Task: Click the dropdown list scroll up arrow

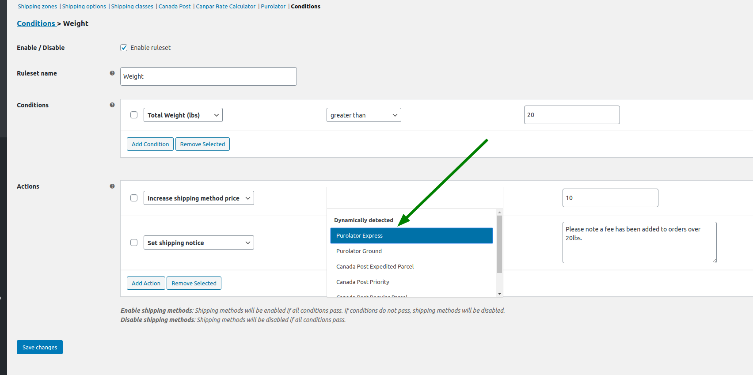Action: tap(499, 212)
